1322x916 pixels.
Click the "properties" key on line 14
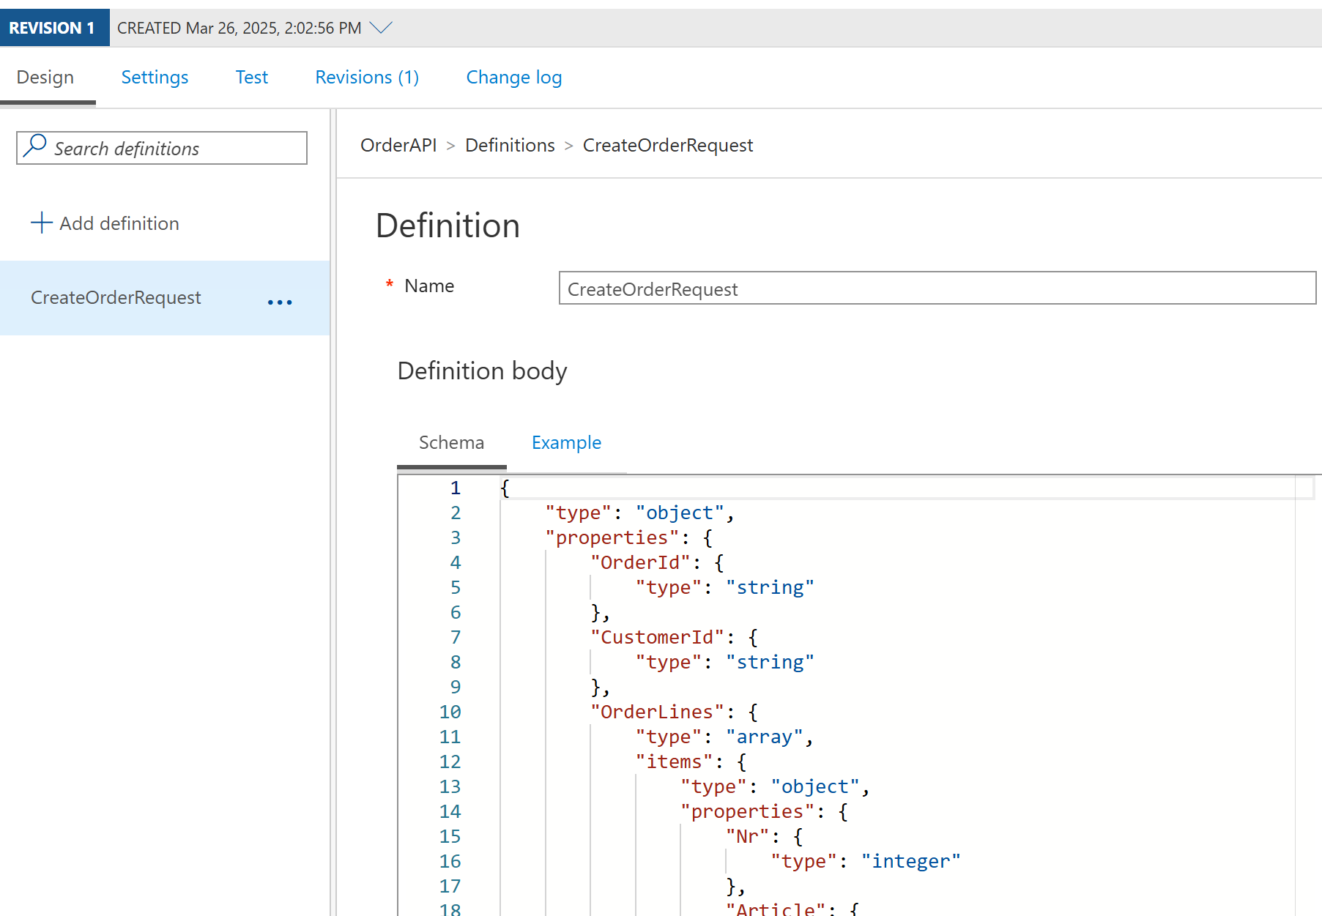pos(748,811)
